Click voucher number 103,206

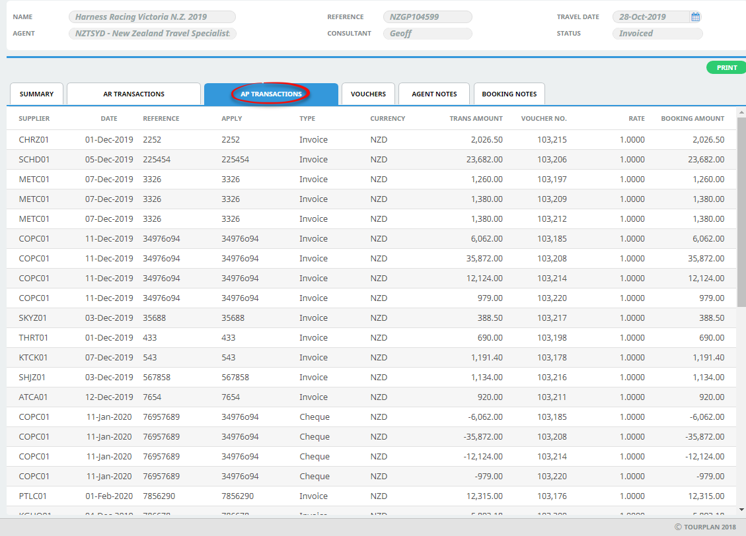(552, 160)
